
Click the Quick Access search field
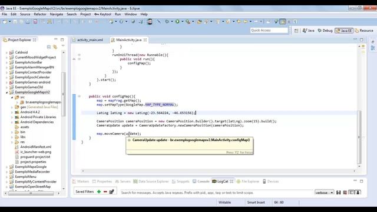click(269, 30)
